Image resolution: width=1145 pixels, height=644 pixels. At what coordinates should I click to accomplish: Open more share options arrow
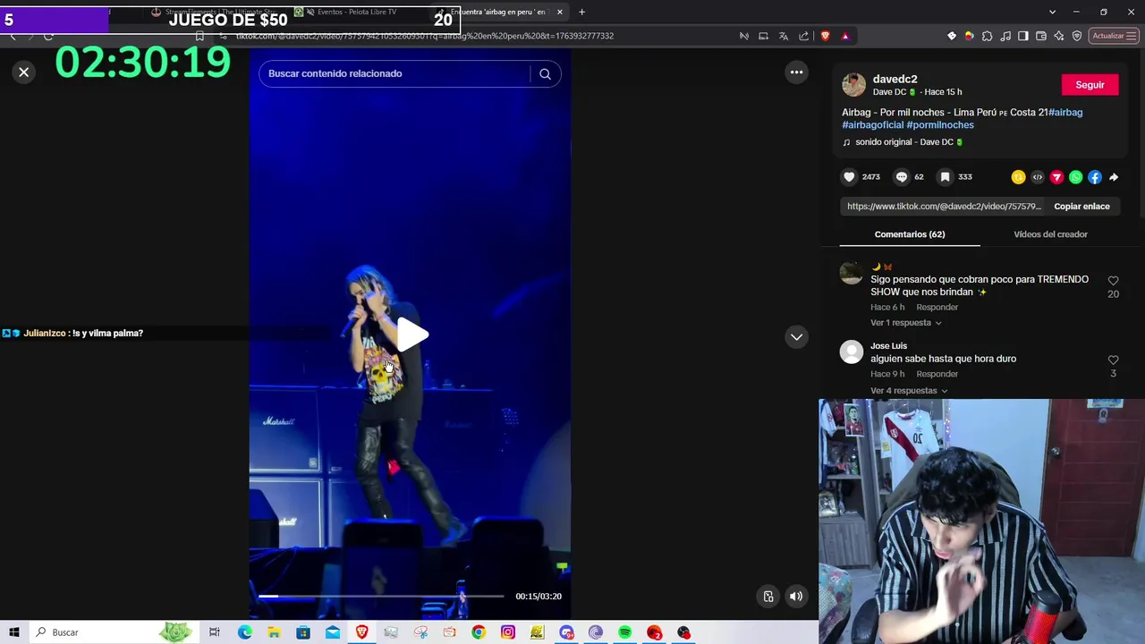[1114, 177]
